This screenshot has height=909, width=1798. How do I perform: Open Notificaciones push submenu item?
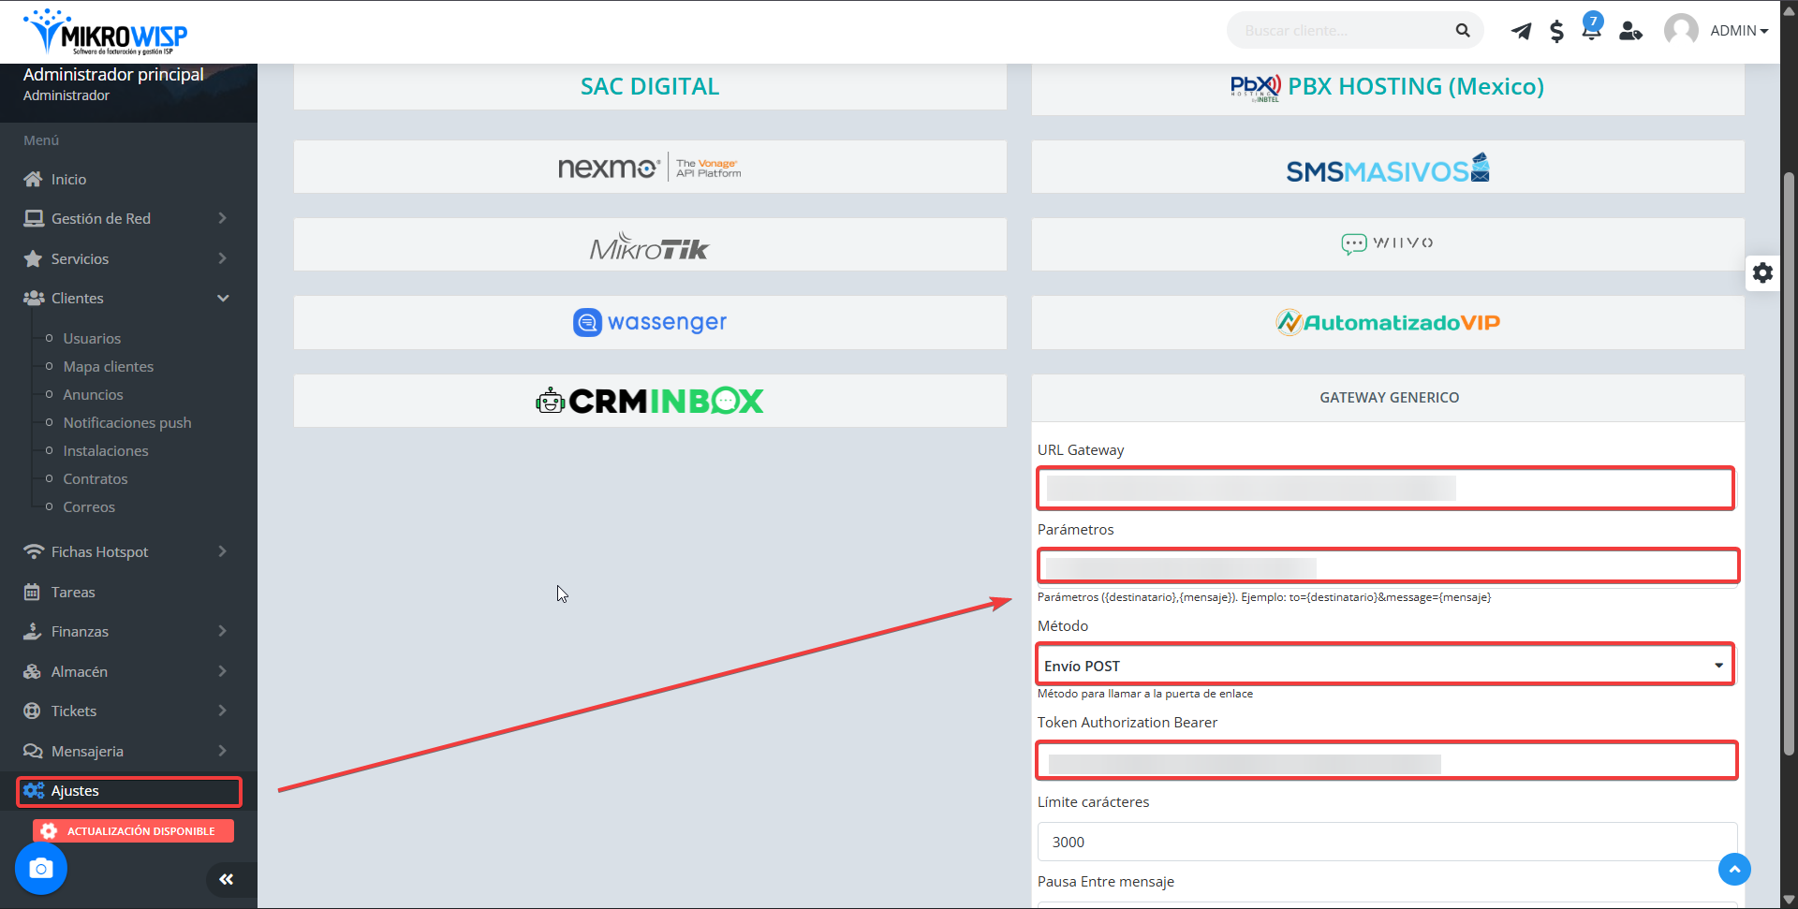127,422
